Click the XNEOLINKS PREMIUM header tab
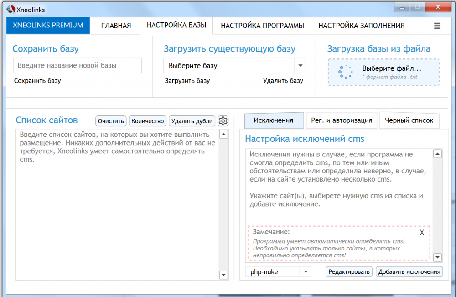The image size is (456, 297). 48,25
